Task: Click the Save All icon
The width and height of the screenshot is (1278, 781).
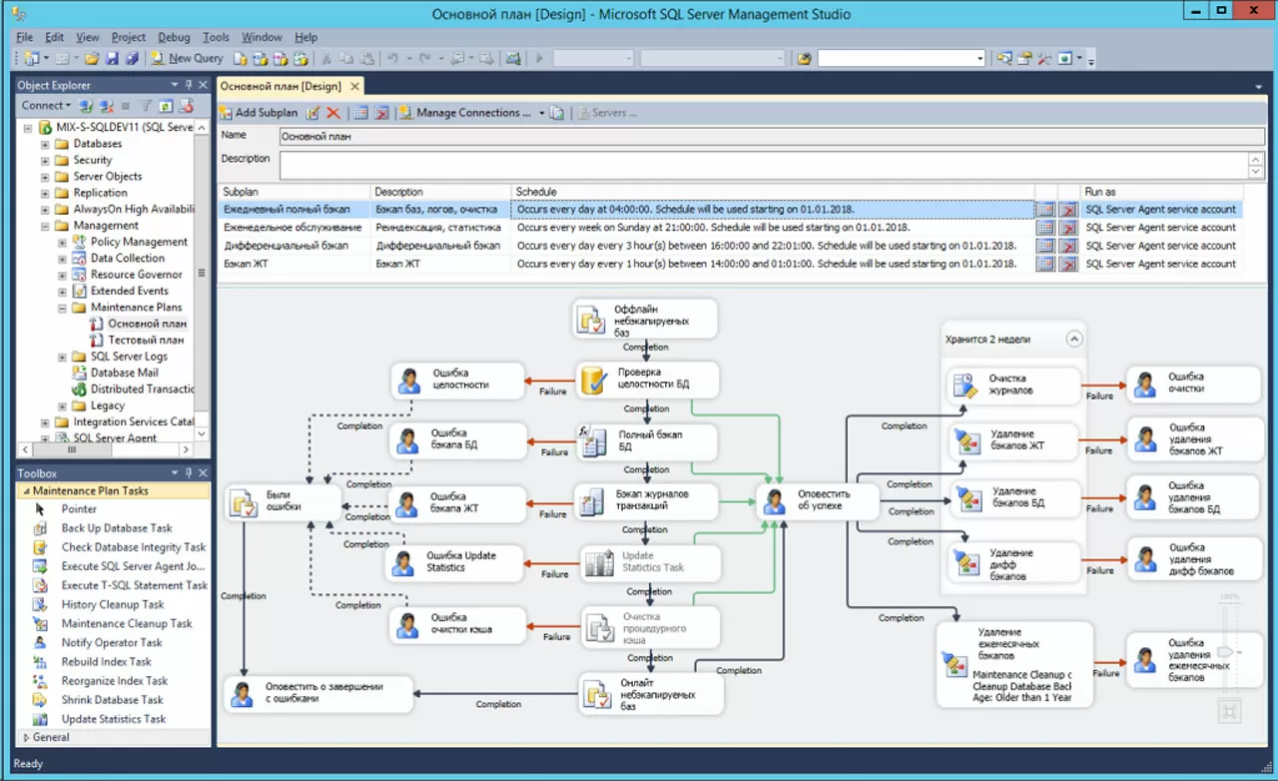Action: [132, 59]
